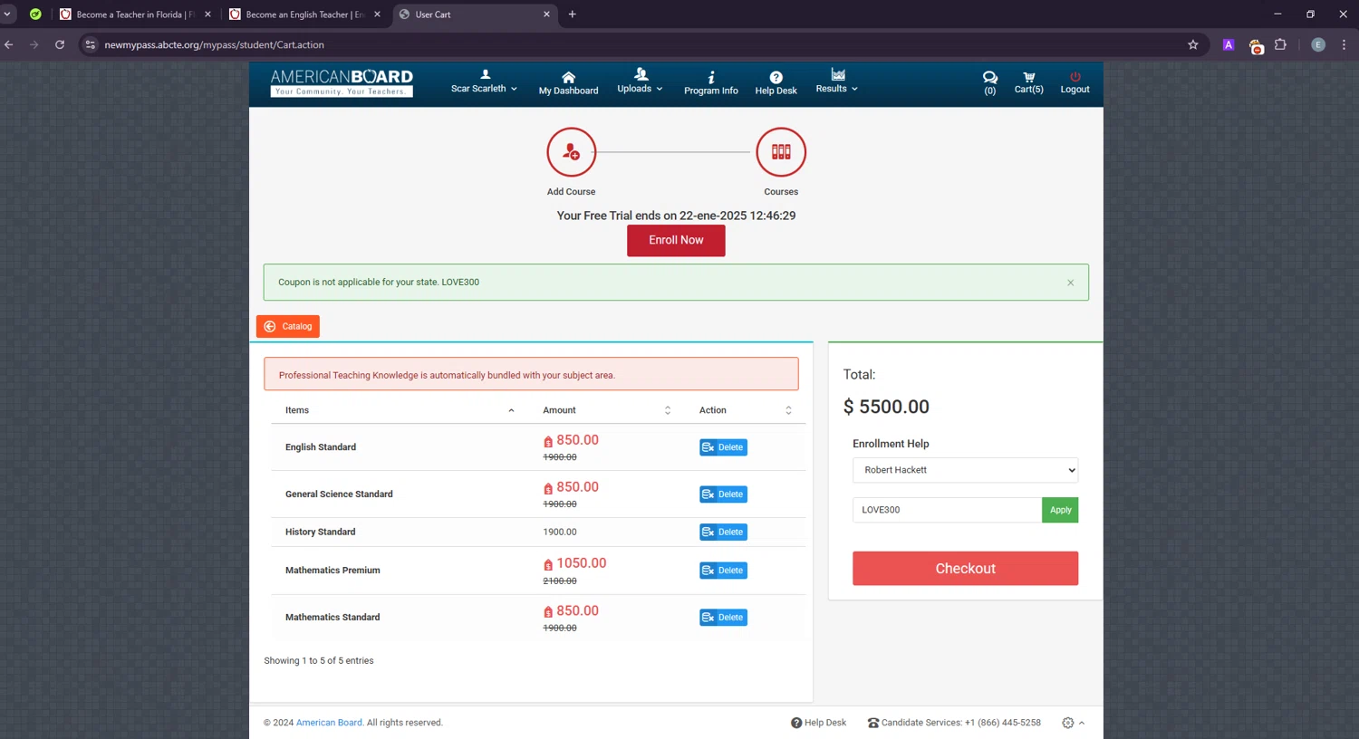The width and height of the screenshot is (1359, 739).
Task: Click Mathematics Standard price tag icon
Action: pyautogui.click(x=548, y=612)
